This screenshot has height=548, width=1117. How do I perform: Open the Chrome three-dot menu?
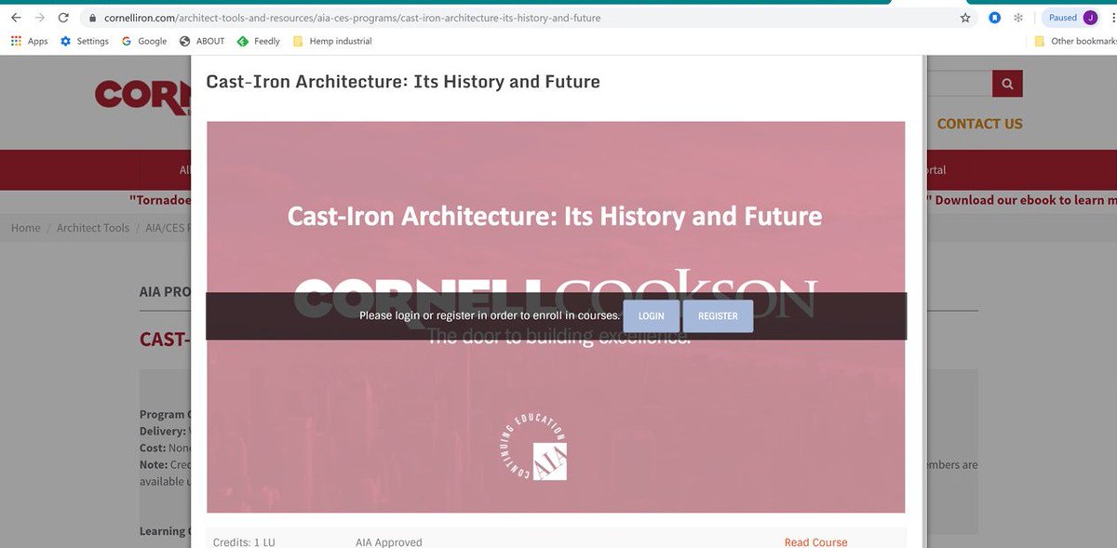[x=1110, y=17]
